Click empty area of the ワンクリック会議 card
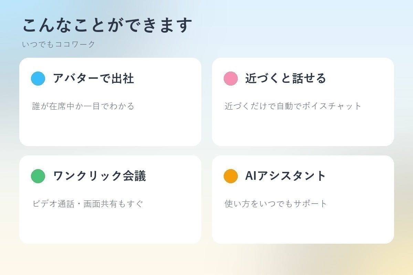The image size is (413, 275). [110, 226]
